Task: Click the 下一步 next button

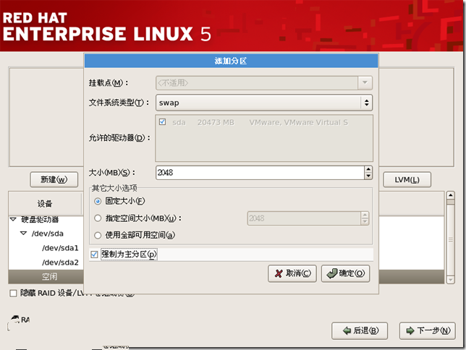Action: coord(427,330)
